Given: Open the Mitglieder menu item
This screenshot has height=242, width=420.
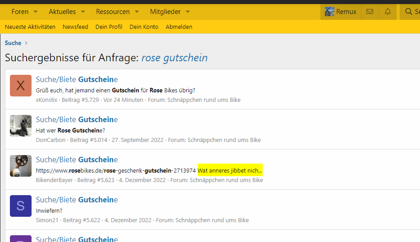Looking at the screenshot, I should tap(165, 12).
